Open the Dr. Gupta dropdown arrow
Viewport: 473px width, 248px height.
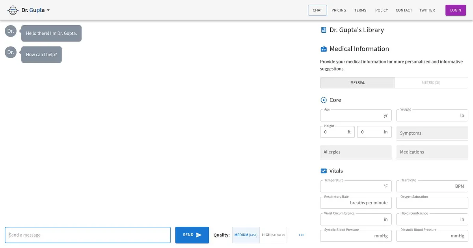coord(48,10)
